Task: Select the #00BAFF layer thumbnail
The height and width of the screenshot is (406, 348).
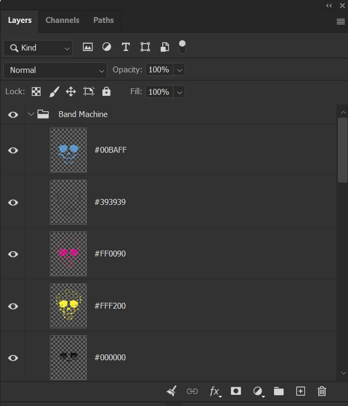Action: point(68,150)
